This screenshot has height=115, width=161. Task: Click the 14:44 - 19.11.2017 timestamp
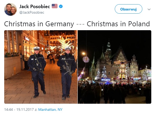point(19,109)
